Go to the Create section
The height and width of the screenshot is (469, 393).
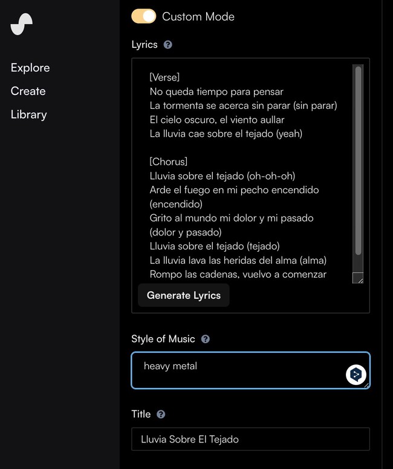[28, 91]
